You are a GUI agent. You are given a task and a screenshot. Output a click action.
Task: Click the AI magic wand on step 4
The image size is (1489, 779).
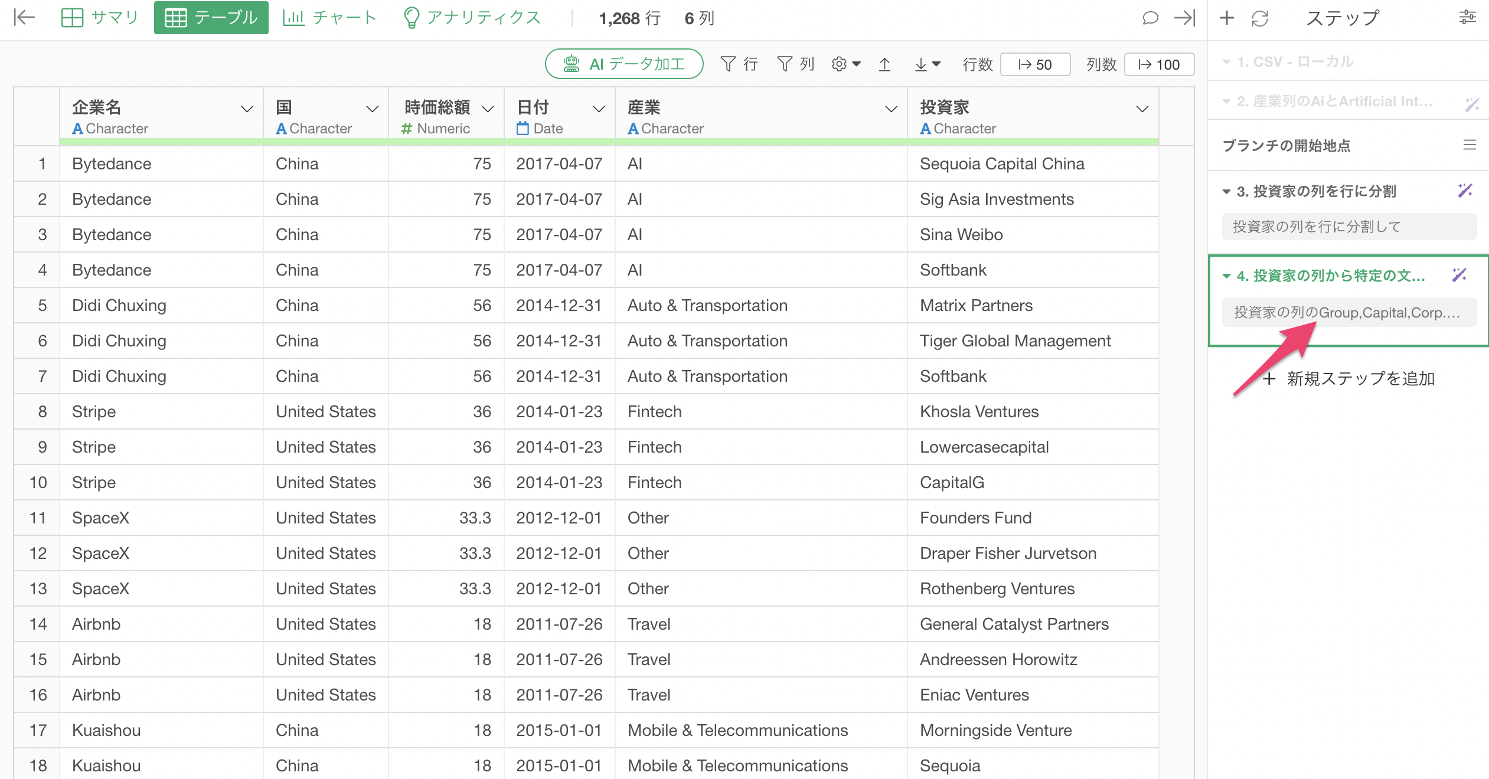[x=1459, y=275]
